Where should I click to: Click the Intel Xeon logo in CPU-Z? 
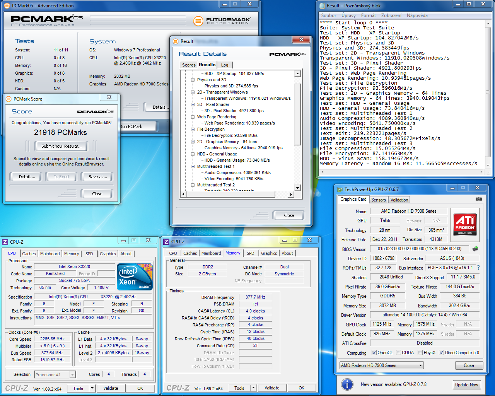[x=135, y=277]
